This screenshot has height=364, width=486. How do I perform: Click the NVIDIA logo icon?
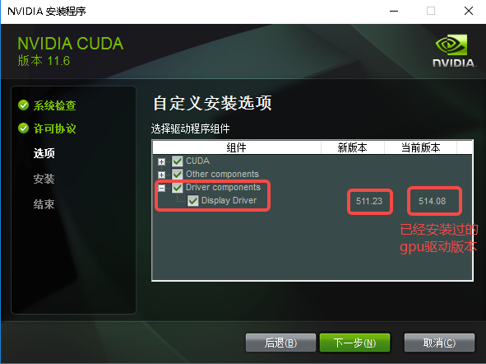[x=453, y=50]
